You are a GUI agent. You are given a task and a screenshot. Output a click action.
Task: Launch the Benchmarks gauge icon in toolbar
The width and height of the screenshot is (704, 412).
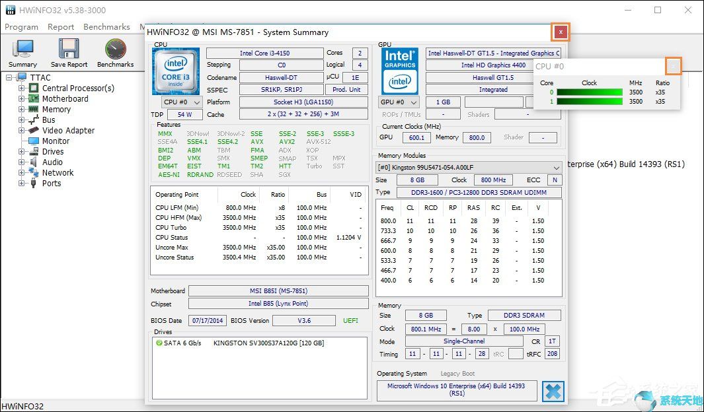(116, 50)
